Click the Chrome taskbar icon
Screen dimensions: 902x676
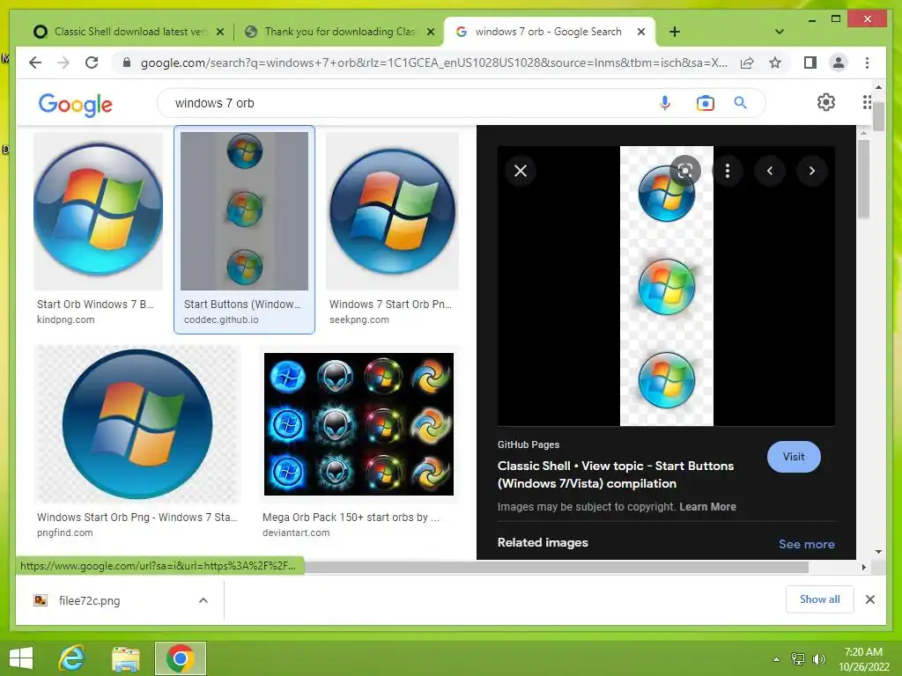click(180, 658)
